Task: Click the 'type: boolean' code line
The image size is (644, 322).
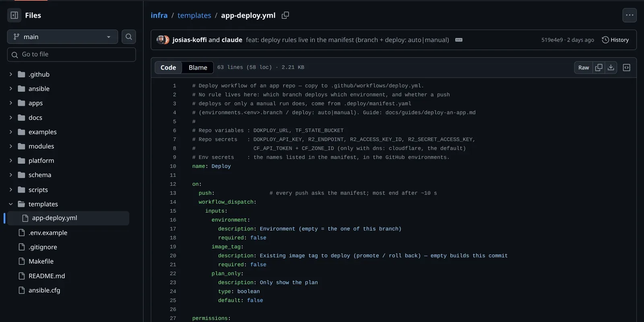Action: [x=239, y=291]
